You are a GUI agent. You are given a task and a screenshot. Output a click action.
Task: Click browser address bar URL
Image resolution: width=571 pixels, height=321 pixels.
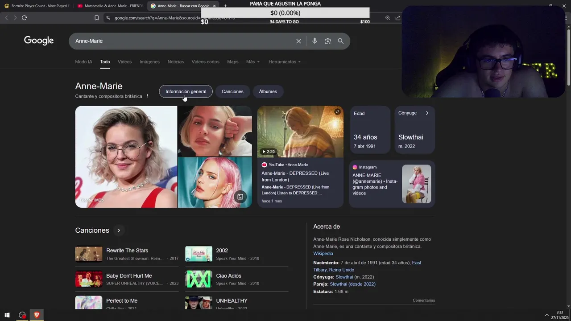(x=174, y=18)
